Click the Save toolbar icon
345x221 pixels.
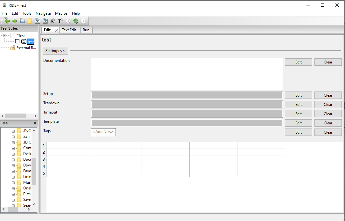tap(38, 21)
